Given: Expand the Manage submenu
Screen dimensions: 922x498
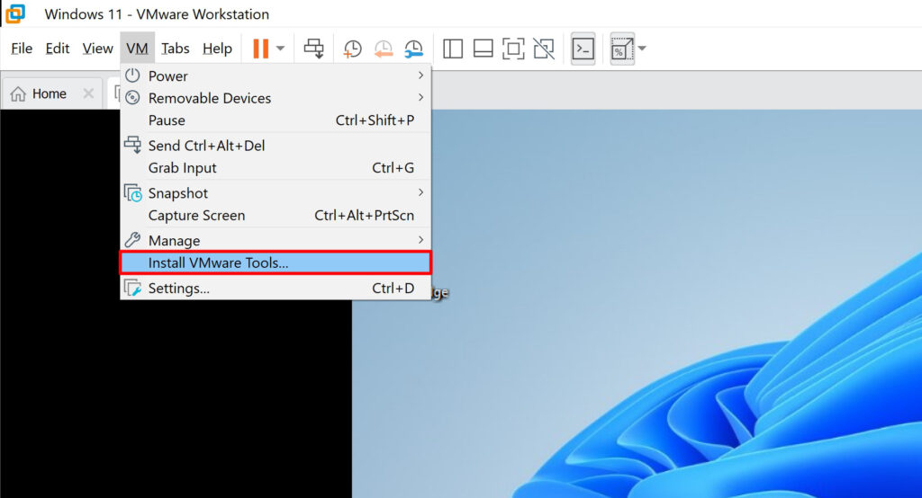Looking at the screenshot, I should [276, 241].
